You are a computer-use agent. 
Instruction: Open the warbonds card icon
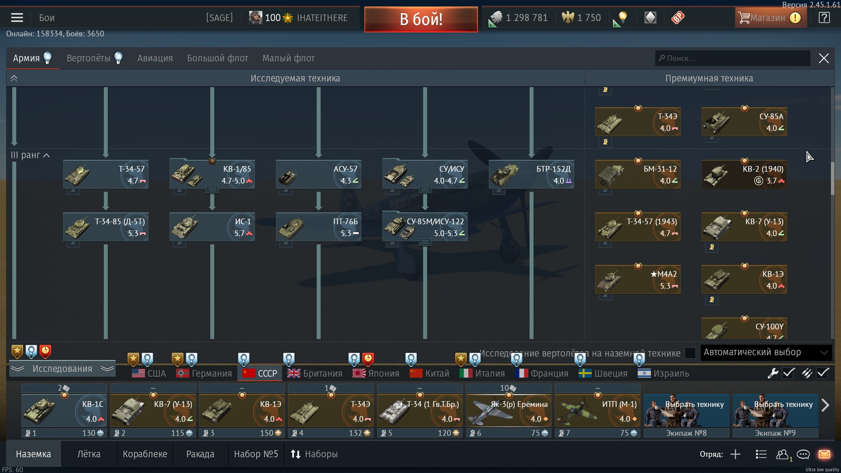[650, 18]
